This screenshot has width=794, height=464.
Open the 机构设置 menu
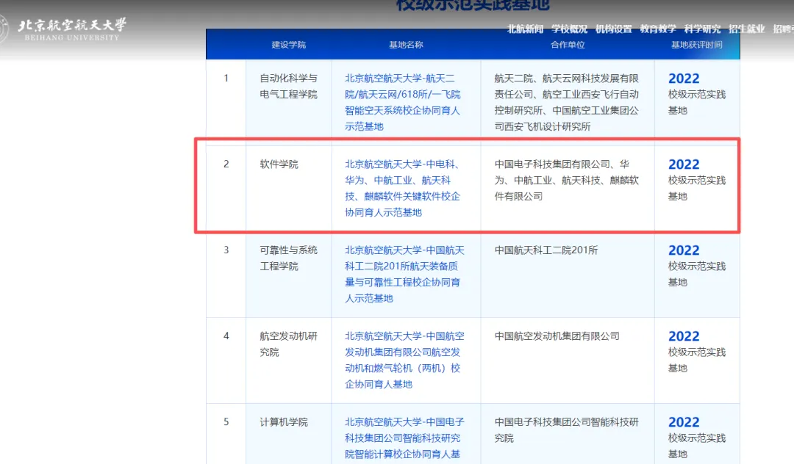tap(614, 29)
